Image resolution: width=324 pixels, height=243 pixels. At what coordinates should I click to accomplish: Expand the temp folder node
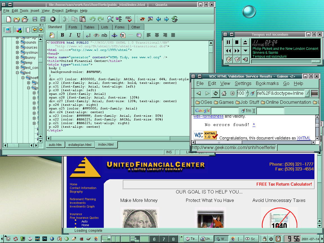(x=17, y=63)
